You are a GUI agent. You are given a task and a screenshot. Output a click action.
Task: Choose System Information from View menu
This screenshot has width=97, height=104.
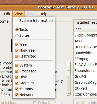[x=34, y=21]
